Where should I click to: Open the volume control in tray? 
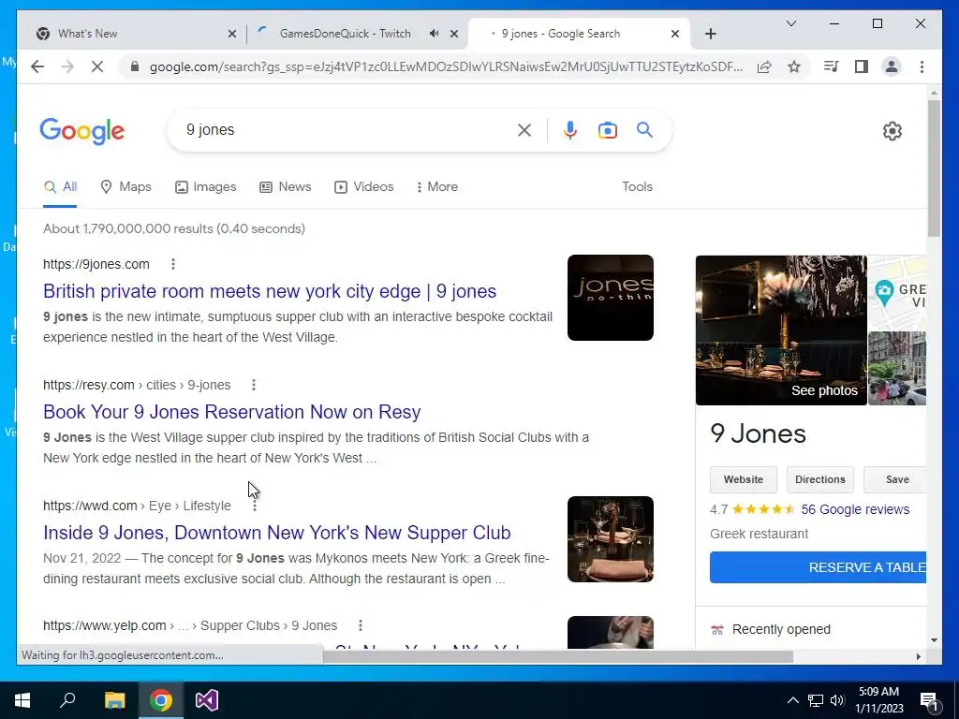click(838, 700)
